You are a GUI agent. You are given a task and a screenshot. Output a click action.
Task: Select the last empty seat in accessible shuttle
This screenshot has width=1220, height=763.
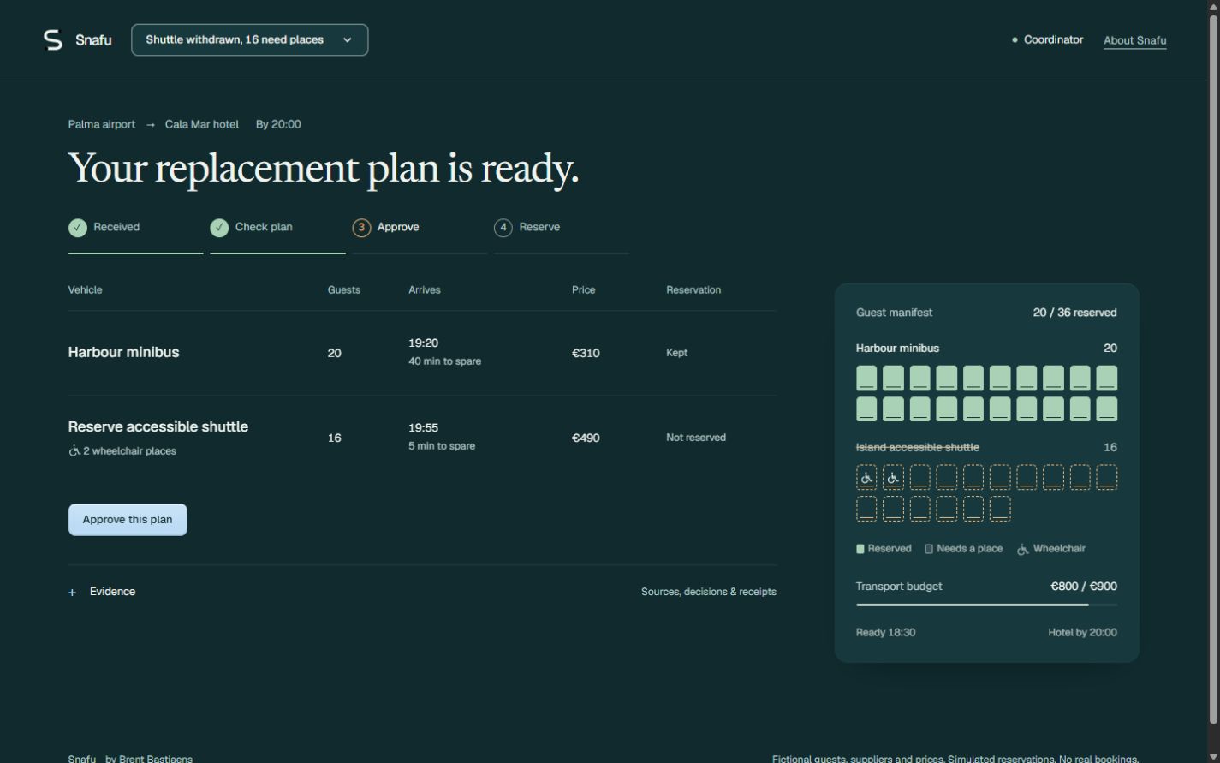(x=1000, y=509)
